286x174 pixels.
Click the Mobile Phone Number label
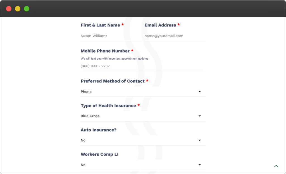click(105, 51)
